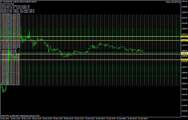Click the Sell Target 1196.38 text
Screen dimensions: 188x120
(27, 12)
